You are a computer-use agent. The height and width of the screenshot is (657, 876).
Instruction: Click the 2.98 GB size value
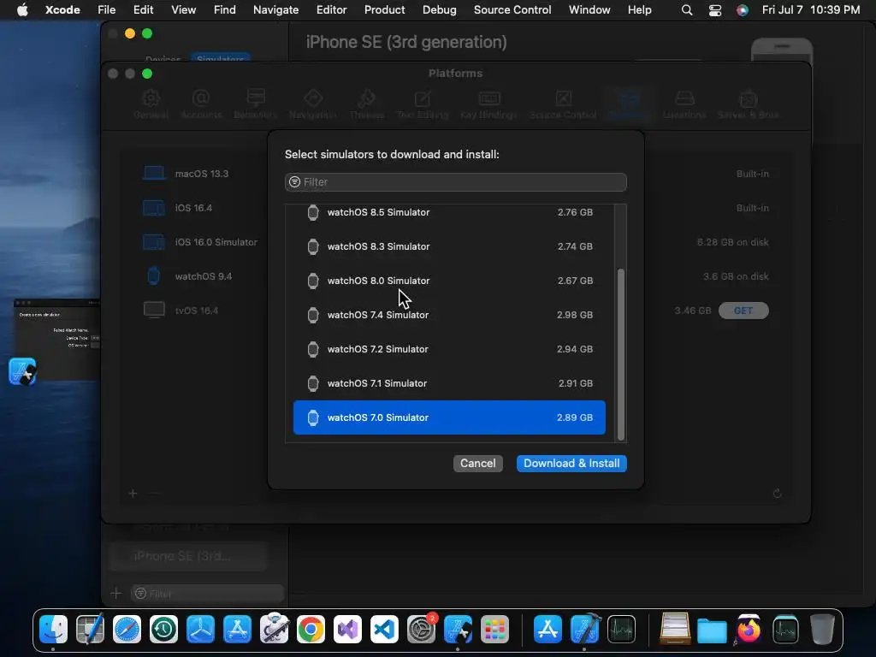pyautogui.click(x=575, y=315)
